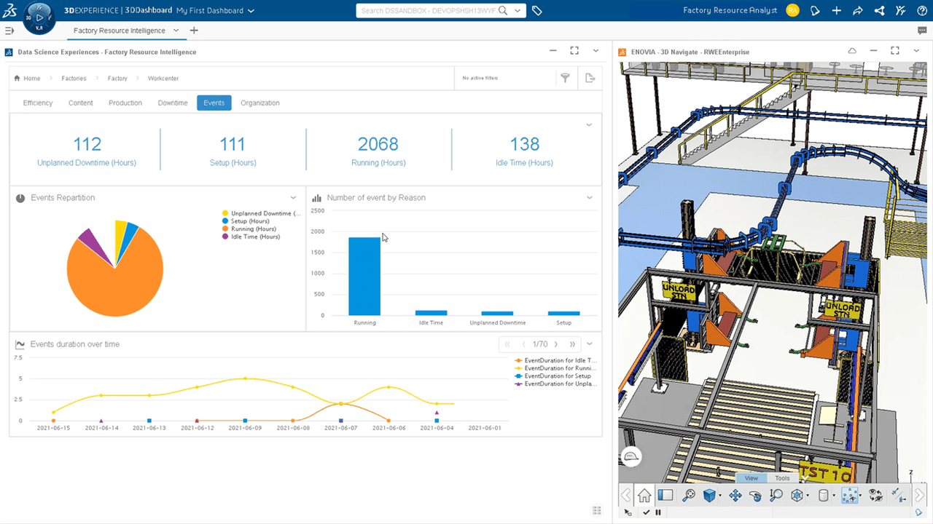Go to Factories in breadcrumb
The width and height of the screenshot is (933, 524).
pos(74,79)
